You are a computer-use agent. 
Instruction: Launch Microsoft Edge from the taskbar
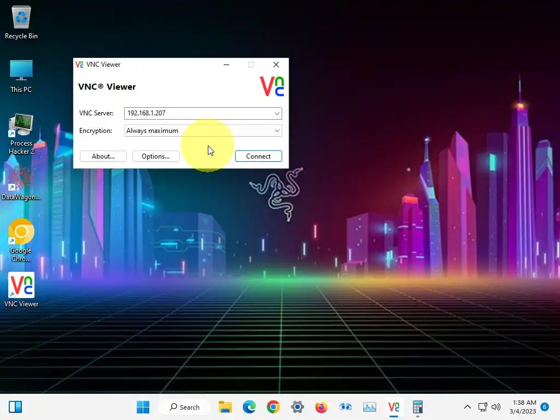(x=249, y=407)
